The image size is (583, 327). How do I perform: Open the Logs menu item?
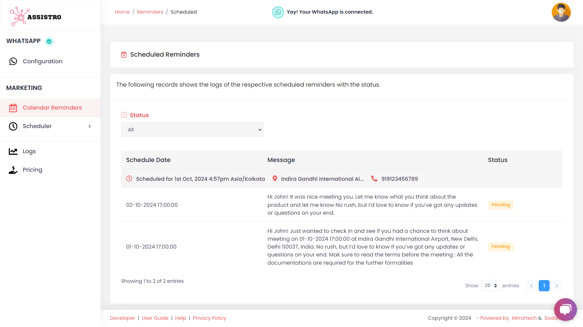coord(29,151)
